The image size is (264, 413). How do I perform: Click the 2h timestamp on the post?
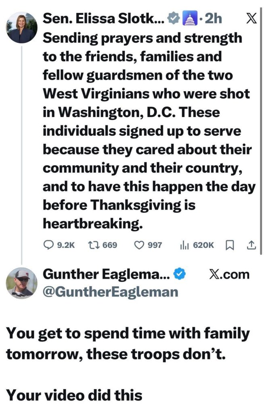[x=214, y=19]
